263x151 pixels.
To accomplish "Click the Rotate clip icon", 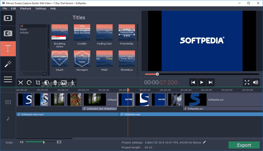I will (x=29, y=83).
